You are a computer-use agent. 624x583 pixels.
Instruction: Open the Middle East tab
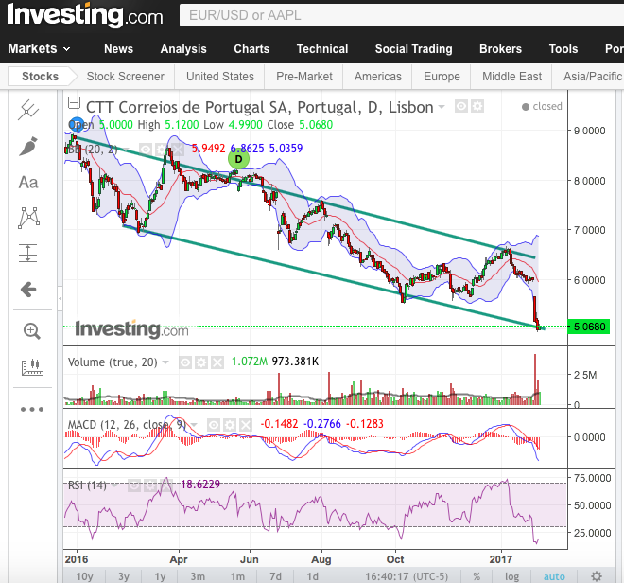click(x=511, y=76)
